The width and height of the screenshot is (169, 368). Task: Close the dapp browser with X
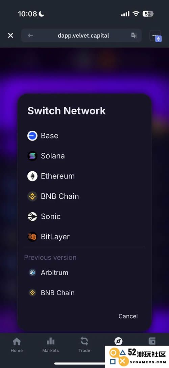10,36
